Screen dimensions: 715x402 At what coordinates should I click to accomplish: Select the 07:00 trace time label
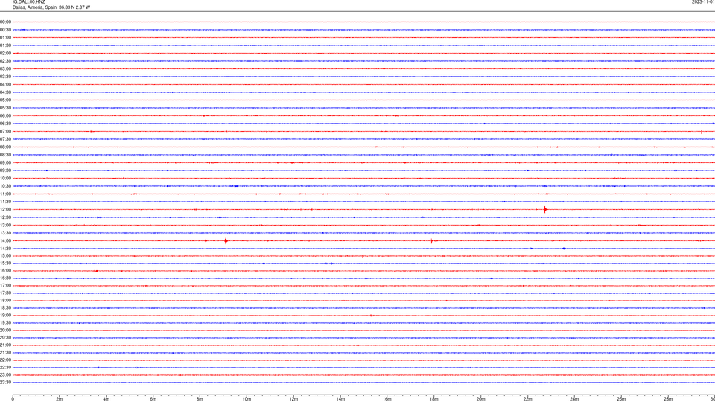5,131
